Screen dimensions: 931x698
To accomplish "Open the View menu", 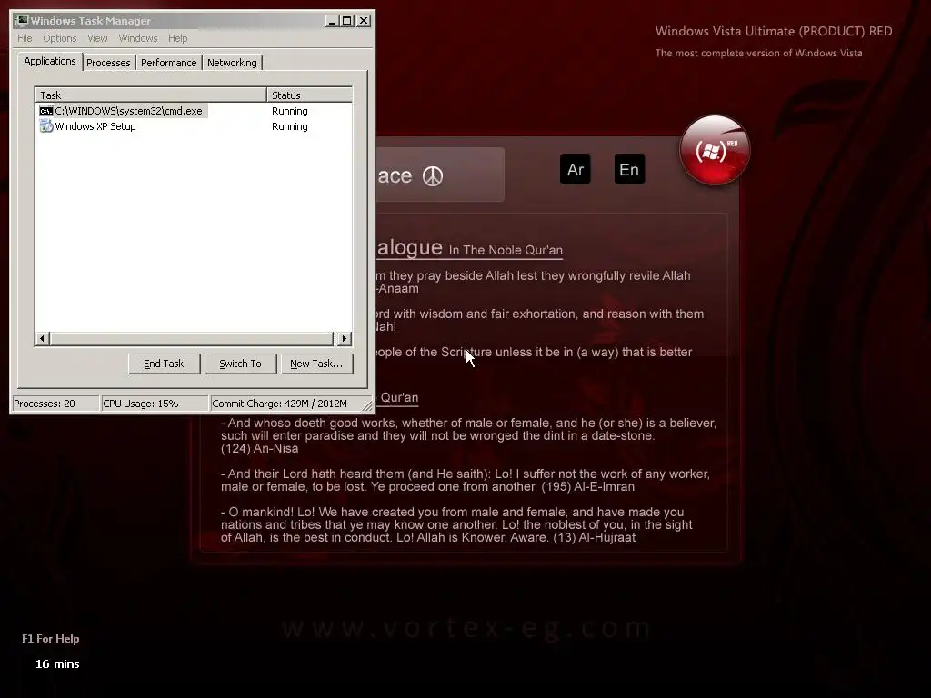I will click(97, 38).
